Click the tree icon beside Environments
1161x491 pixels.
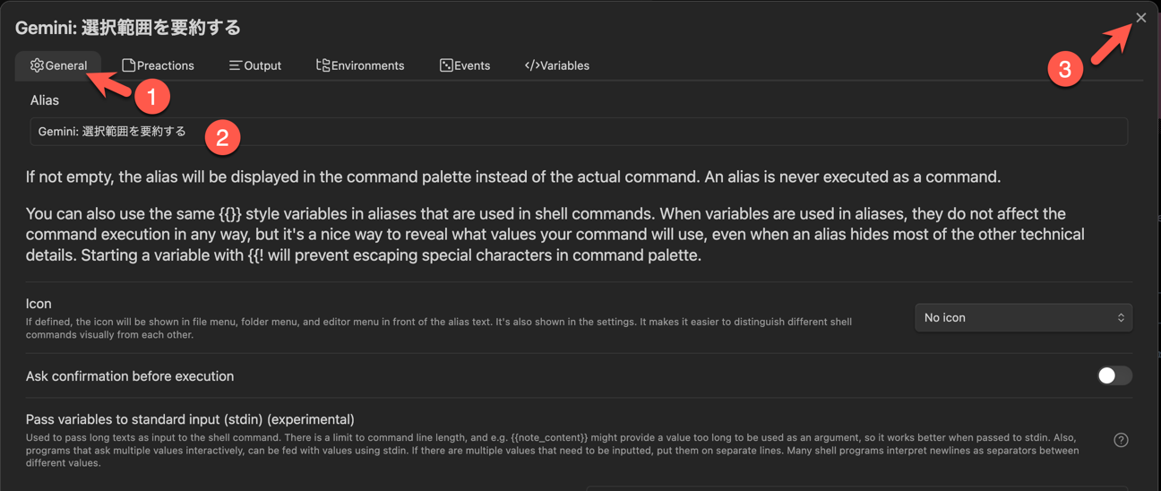coord(323,65)
